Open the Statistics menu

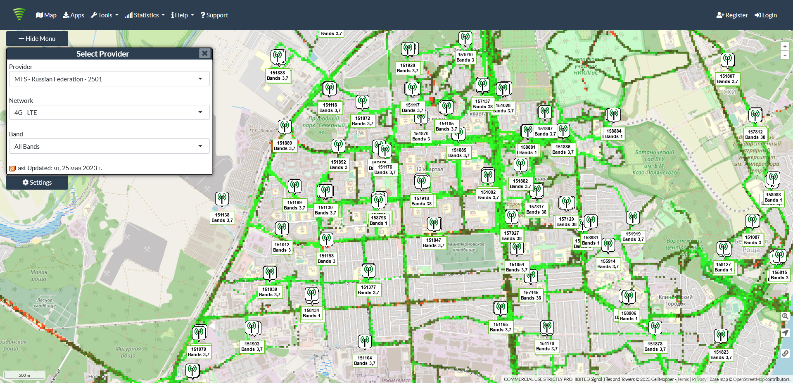[144, 15]
